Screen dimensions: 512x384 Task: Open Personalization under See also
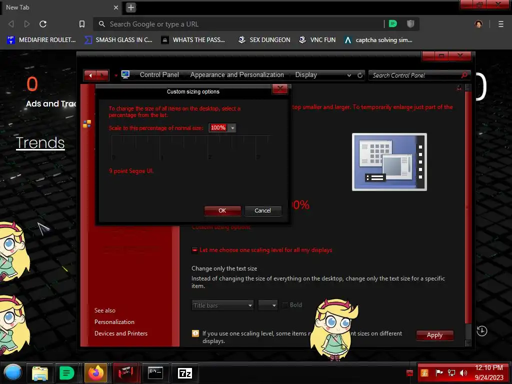114,322
